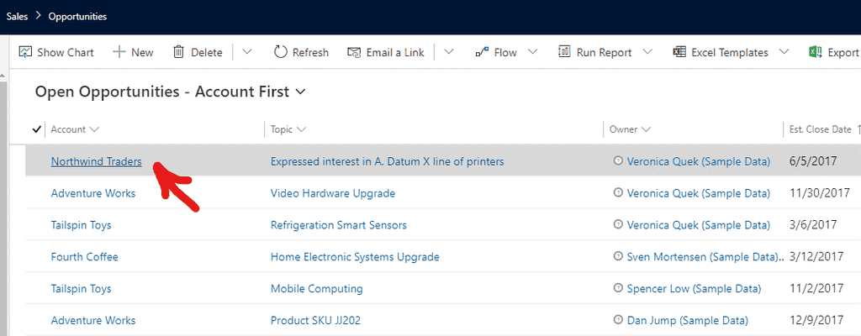The image size is (861, 336).
Task: Select Opportunities in the breadcrumb
Action: [77, 16]
